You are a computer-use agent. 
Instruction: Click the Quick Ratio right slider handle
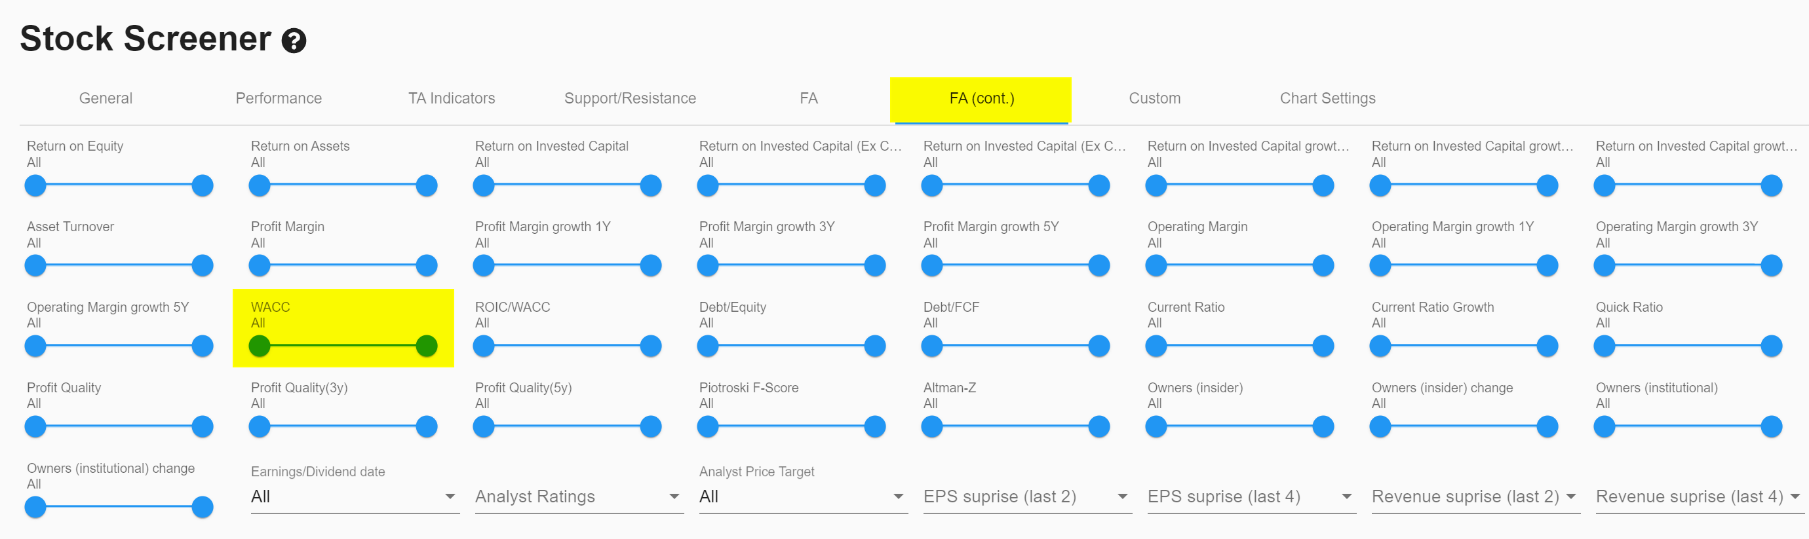tap(1771, 346)
